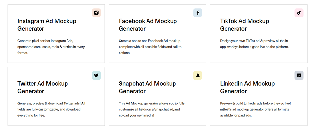Click the Snapchat ghost icon

[x=198, y=75]
